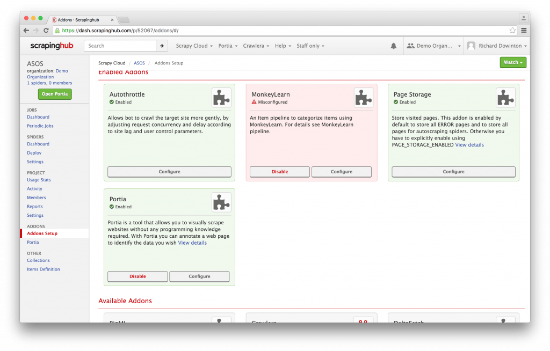Expand the Crawlera menu
550x351 pixels.
[256, 46]
